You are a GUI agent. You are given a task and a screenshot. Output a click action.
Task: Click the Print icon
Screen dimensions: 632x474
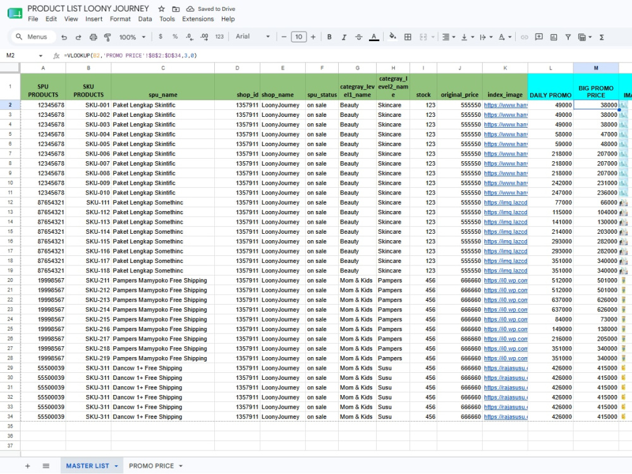(93, 37)
